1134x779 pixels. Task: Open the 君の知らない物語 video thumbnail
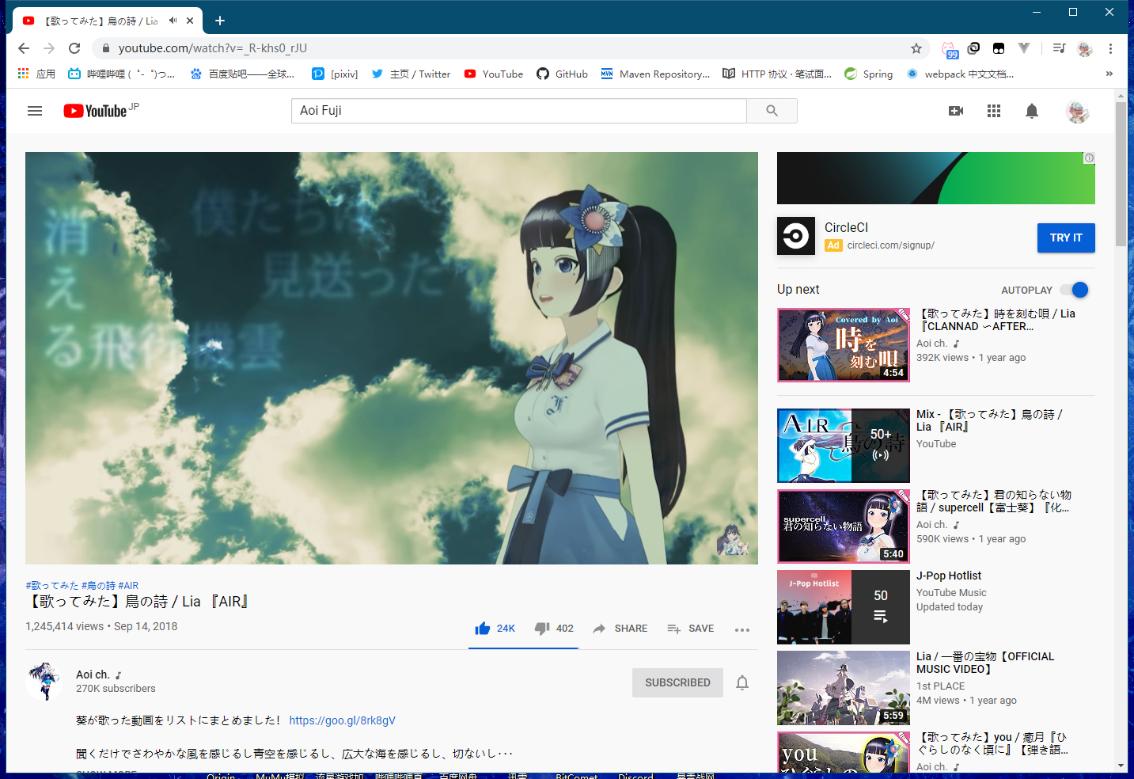point(844,526)
